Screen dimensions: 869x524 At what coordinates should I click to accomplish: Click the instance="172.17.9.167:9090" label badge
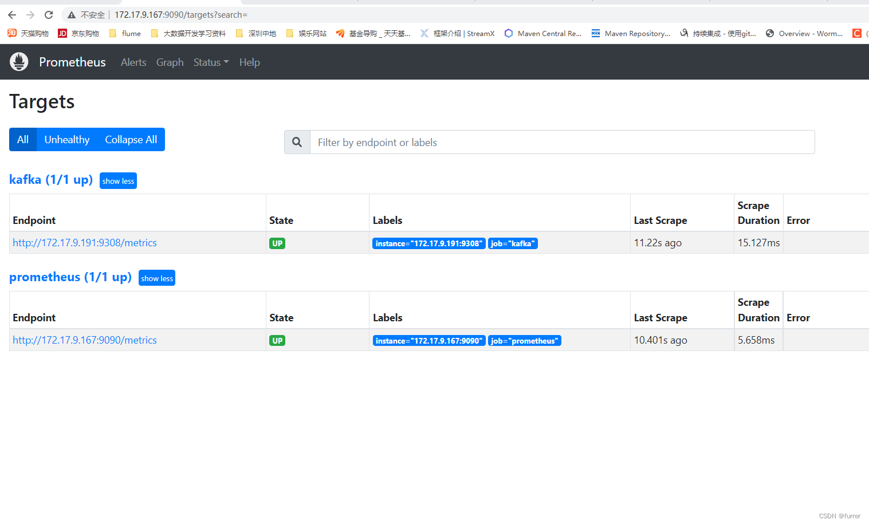[429, 341]
